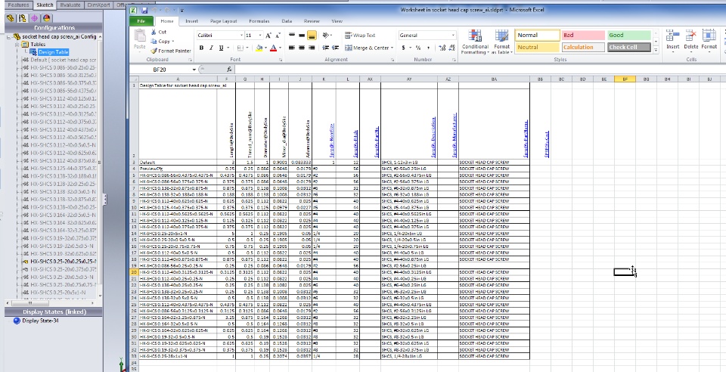
Task: Click Decrease Indent icon
Action: click(x=325, y=48)
